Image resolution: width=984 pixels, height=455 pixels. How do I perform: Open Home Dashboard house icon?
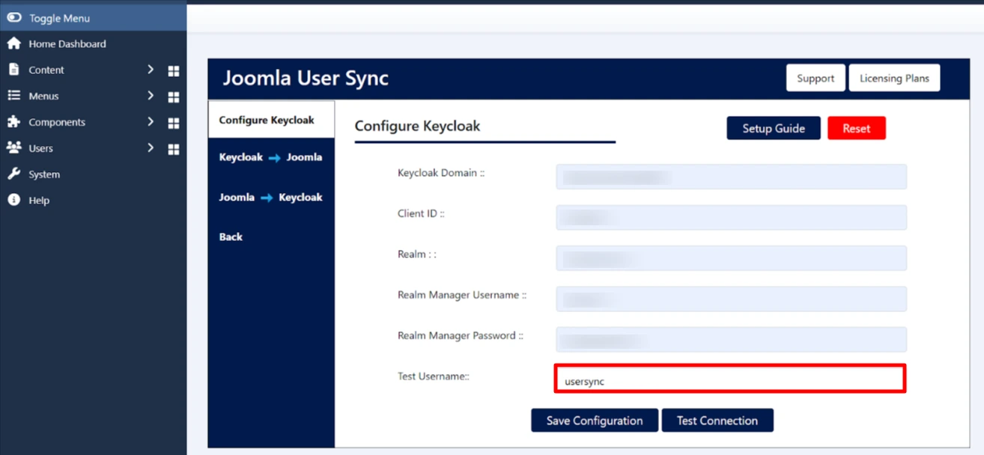coord(13,43)
